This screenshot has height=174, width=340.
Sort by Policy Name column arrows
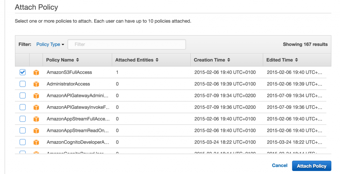(78, 60)
